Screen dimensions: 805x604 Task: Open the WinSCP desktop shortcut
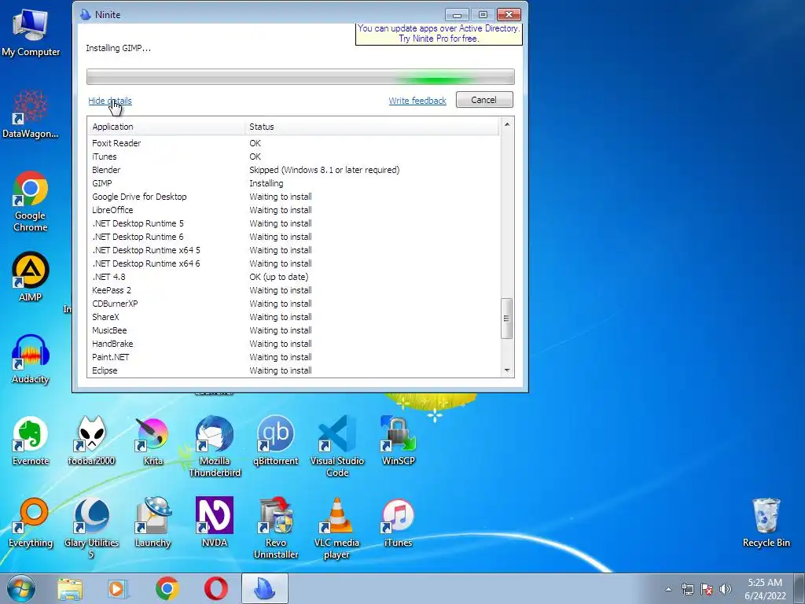399,440
